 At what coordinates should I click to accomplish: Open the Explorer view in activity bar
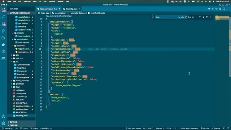pos(3,10)
